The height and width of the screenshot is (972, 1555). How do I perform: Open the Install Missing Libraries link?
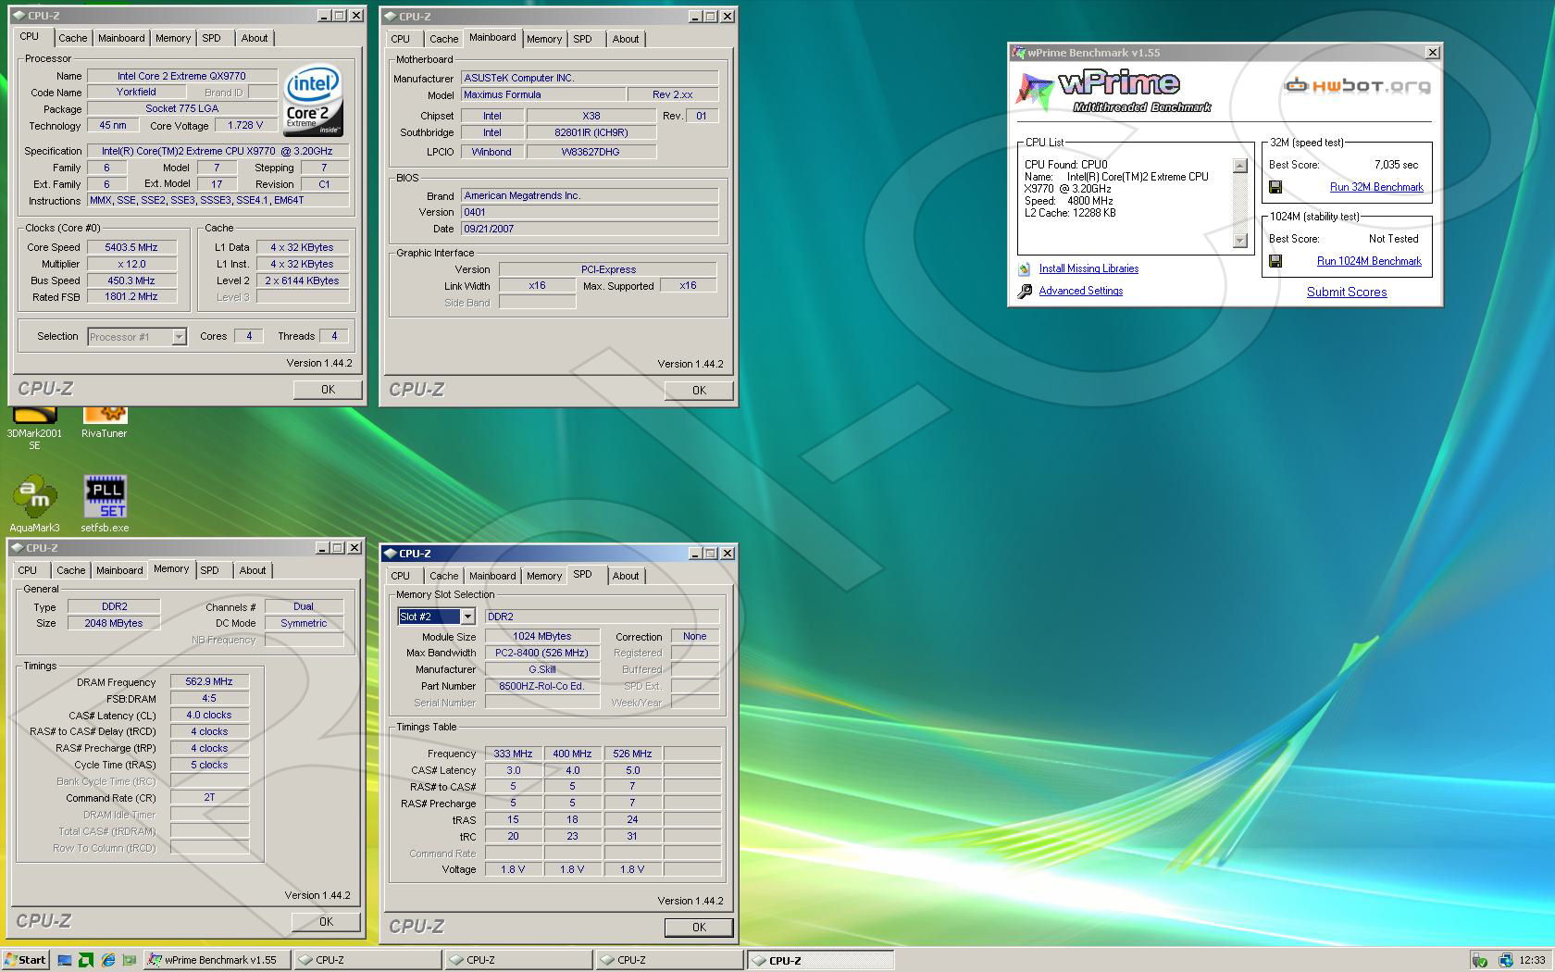pyautogui.click(x=1088, y=268)
